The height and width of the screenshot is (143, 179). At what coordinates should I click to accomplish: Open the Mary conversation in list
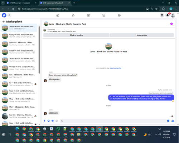pyautogui.click(x=19, y=108)
